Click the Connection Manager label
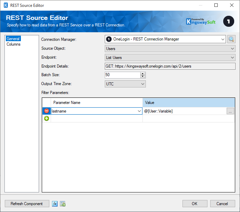Viewport: 240px width, 212px height. [x=59, y=39]
